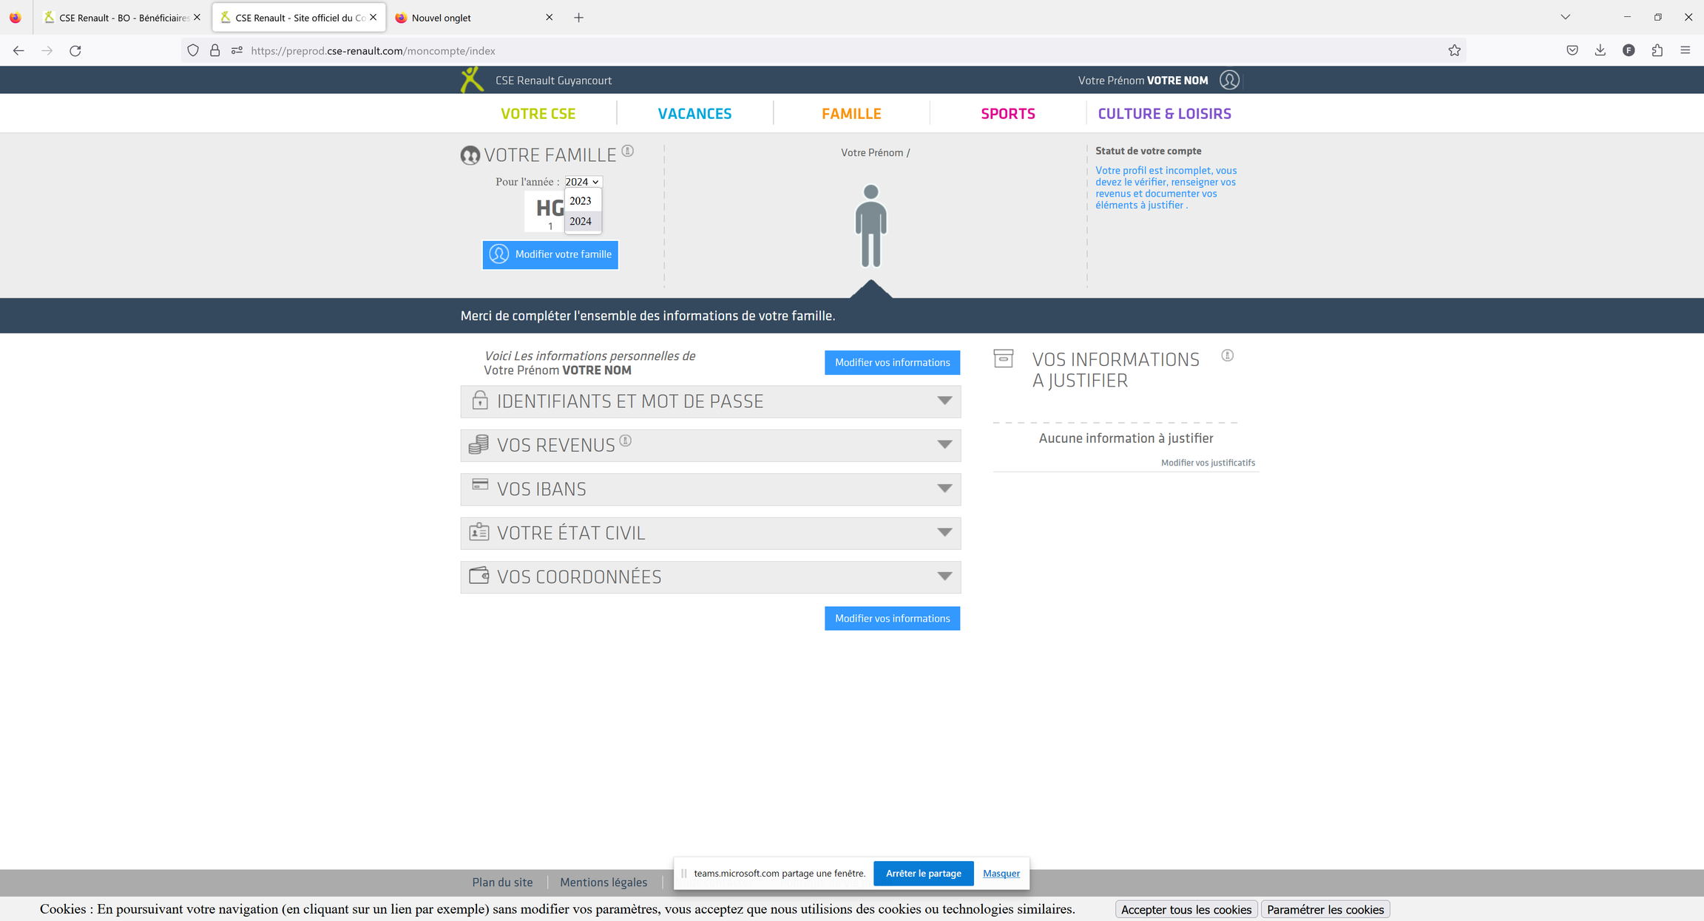
Task: Open the Firefox hamburger menu
Action: (1686, 50)
